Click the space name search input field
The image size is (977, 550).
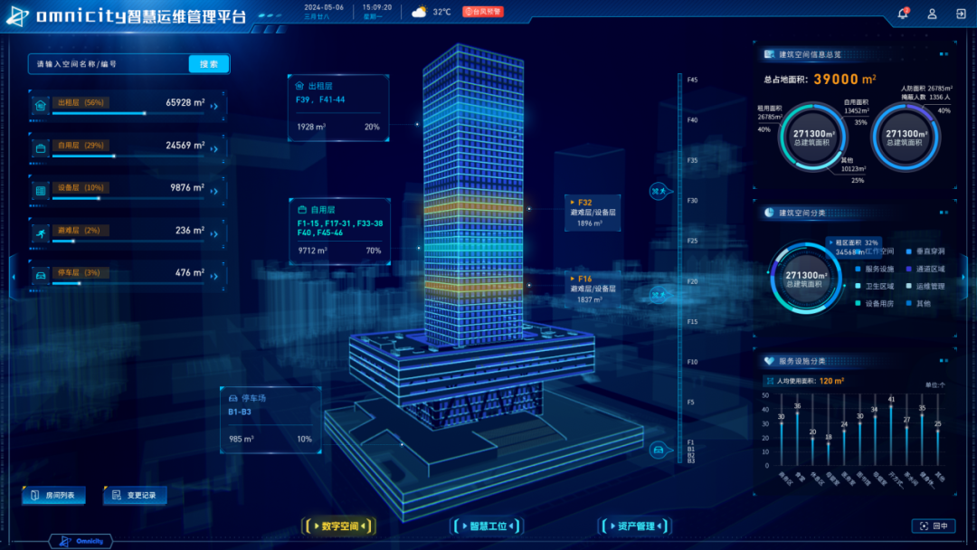(x=109, y=64)
